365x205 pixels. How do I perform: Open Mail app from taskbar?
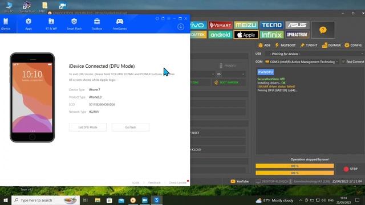coord(121,200)
